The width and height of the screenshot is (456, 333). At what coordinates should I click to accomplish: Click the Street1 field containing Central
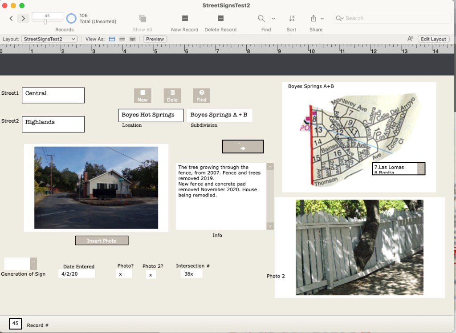53,95
